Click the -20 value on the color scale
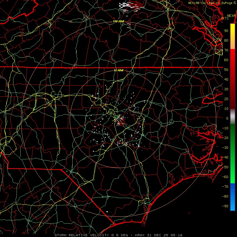Viewport: 237px width, 237px height. [225, 138]
